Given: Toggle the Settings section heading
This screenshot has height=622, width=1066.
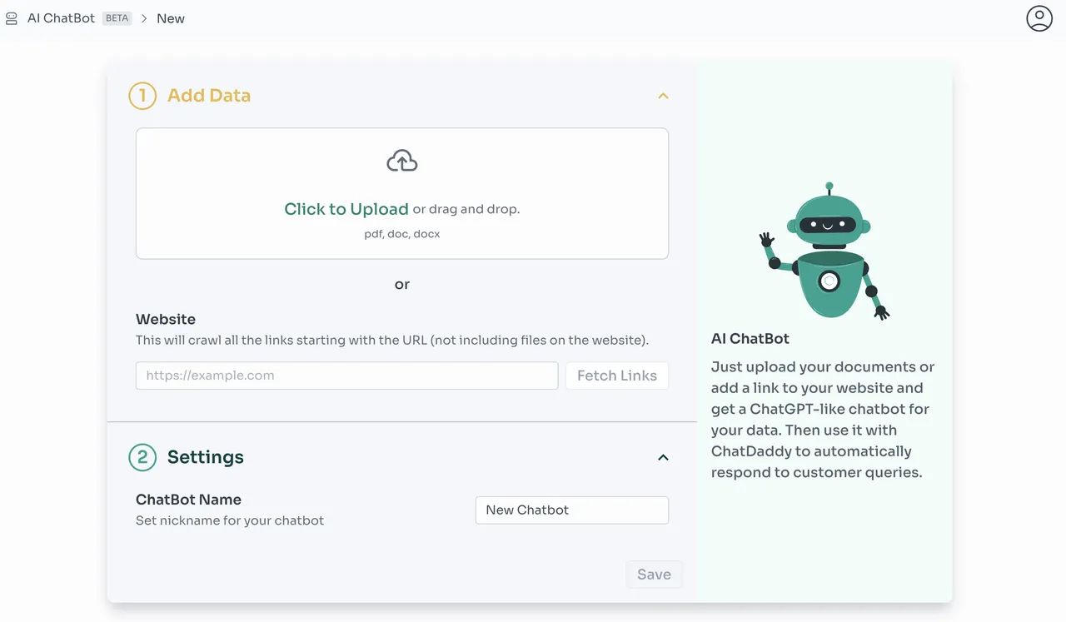Looking at the screenshot, I should [206, 457].
